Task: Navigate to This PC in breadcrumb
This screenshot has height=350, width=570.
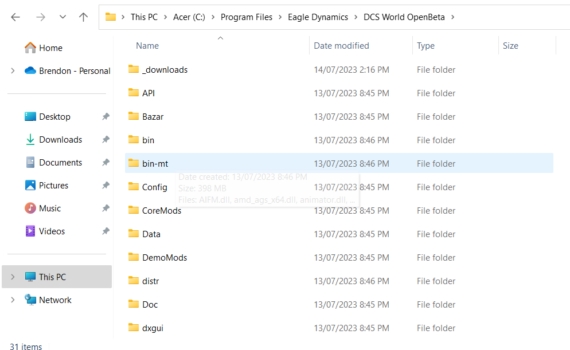Action: click(x=144, y=17)
